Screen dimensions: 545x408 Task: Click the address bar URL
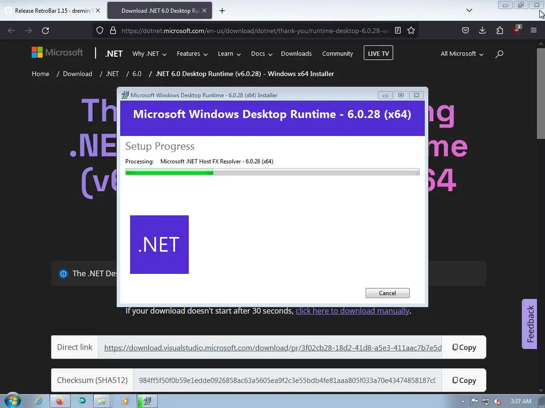[255, 31]
